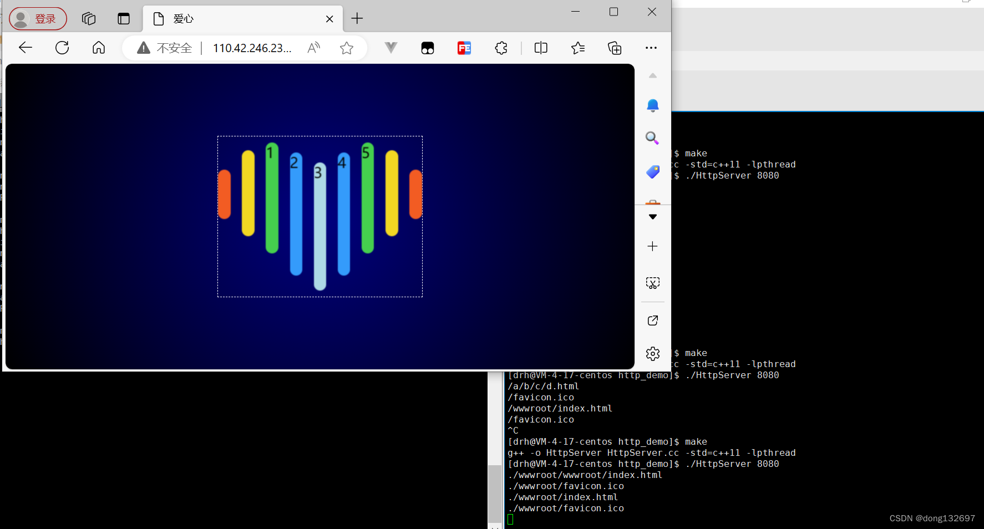This screenshot has height=529, width=984.
Task: Click the green bar labeled 1
Action: tap(272, 198)
